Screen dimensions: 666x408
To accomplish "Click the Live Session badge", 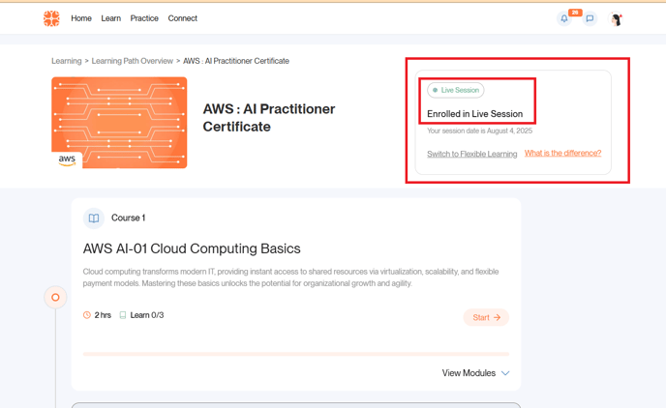I will 455,90.
